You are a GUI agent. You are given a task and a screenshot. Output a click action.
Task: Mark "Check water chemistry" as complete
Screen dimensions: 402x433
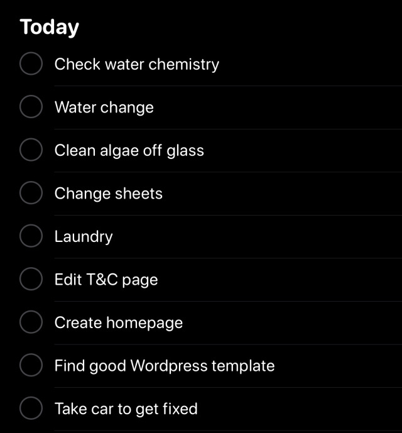click(x=31, y=63)
